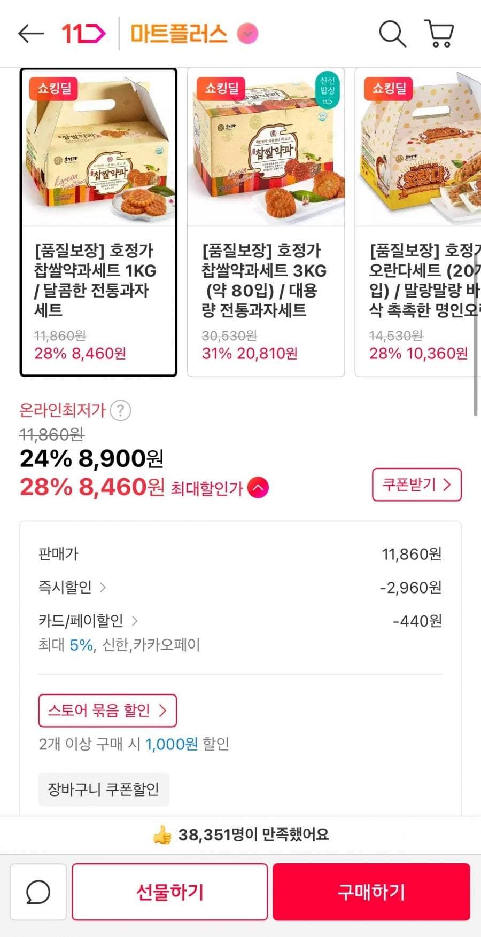Expand the 즉시할인 details chevron
The width and height of the screenshot is (481, 937).
(103, 588)
